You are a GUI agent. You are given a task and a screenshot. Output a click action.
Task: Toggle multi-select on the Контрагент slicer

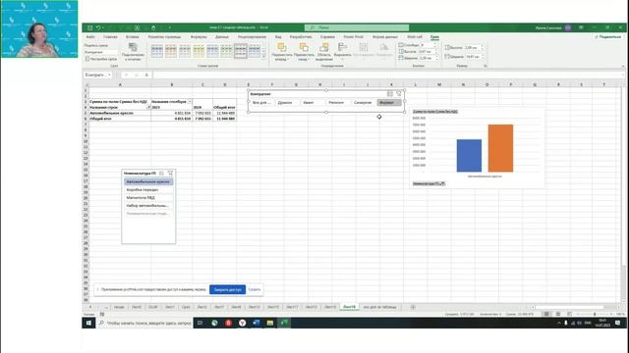(390, 94)
